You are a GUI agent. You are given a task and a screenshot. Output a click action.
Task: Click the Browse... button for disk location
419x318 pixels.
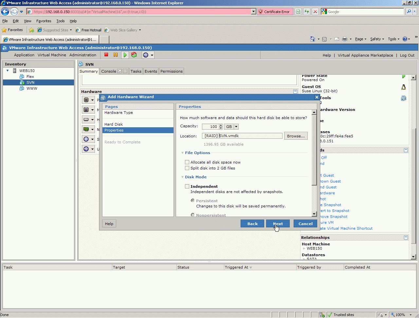(296, 136)
